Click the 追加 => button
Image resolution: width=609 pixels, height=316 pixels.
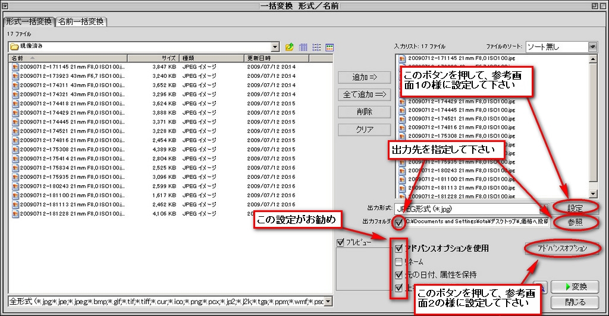pyautogui.click(x=365, y=77)
